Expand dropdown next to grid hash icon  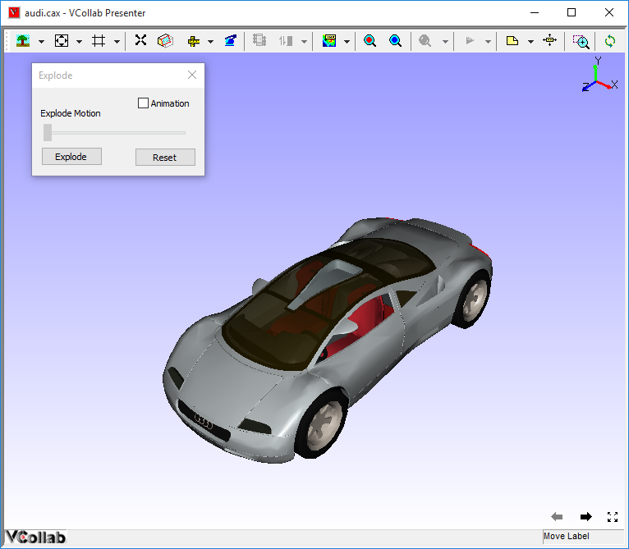[x=117, y=41]
